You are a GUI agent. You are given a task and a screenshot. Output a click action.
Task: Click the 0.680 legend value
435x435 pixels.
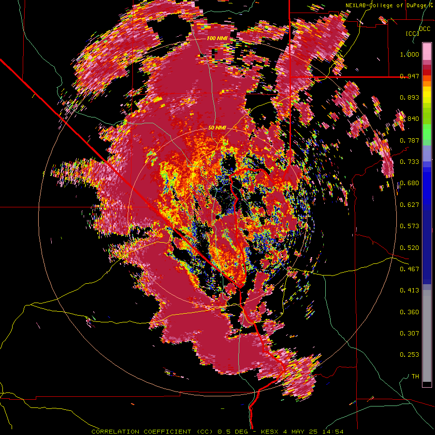(x=409, y=183)
